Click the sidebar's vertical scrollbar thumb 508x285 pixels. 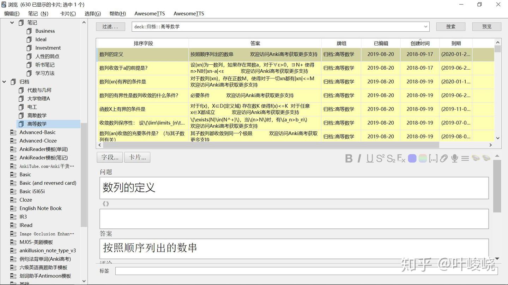click(84, 175)
